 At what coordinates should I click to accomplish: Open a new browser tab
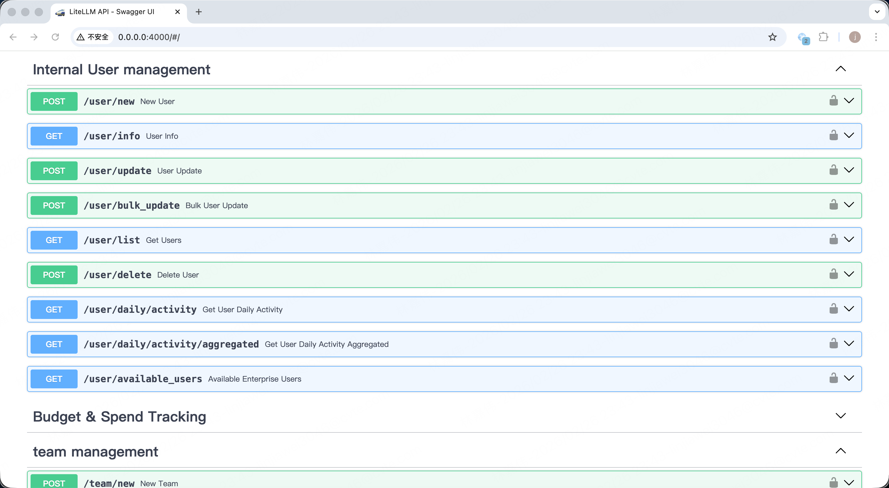point(198,12)
